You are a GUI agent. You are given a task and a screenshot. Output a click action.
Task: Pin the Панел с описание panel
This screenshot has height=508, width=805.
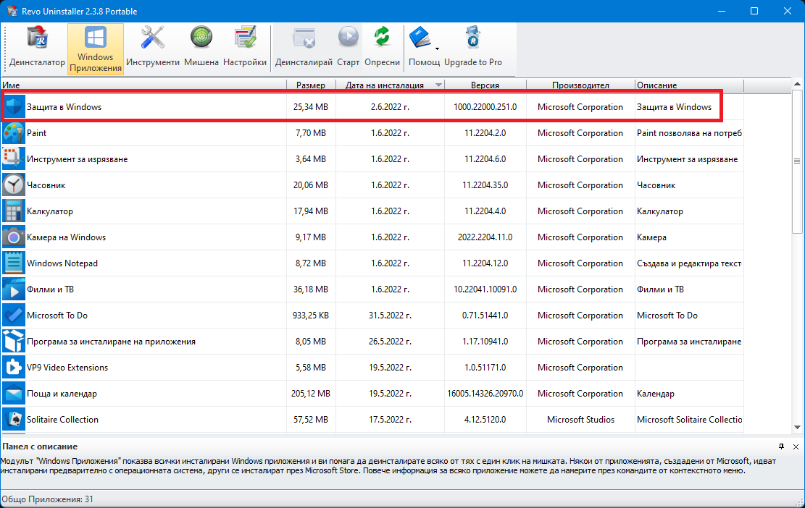(x=781, y=446)
